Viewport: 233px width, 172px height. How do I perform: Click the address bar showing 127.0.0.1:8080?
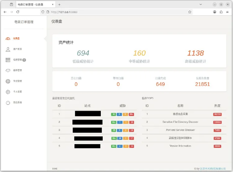pos(116,12)
